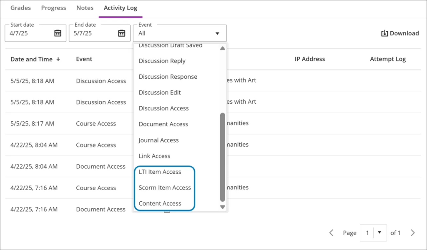Expand the Event filter dropdown
The image size is (427, 250).
pos(217,33)
